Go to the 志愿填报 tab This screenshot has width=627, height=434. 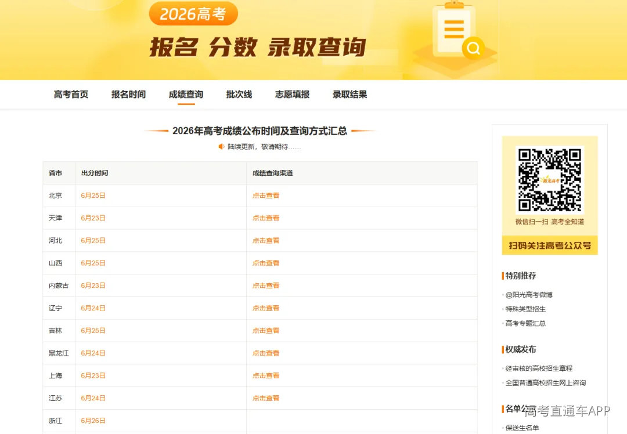point(292,95)
